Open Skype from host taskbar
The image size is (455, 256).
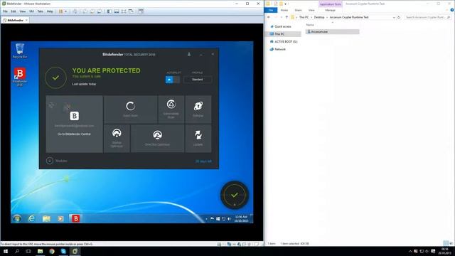63,251
